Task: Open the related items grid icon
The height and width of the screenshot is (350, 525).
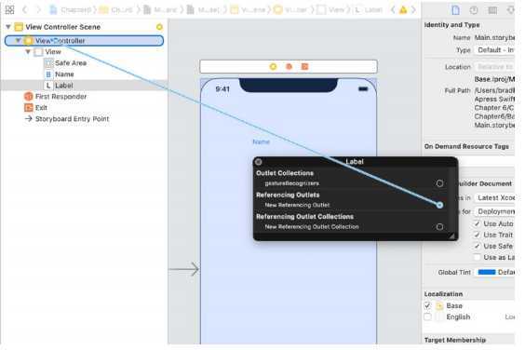Action: [x=9, y=9]
